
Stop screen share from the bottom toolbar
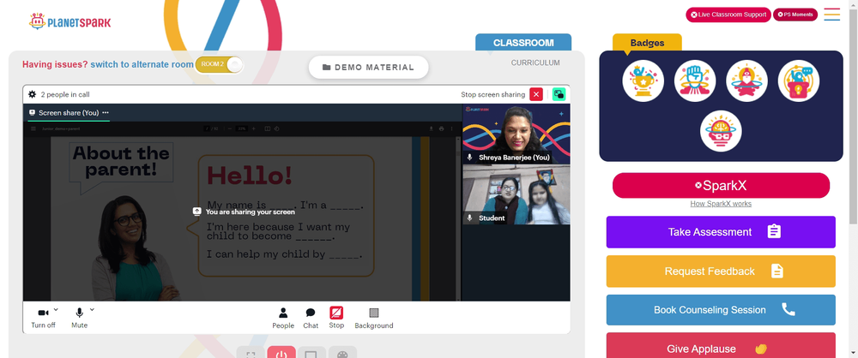pos(336,318)
